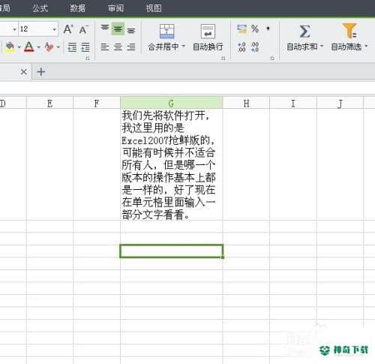The width and height of the screenshot is (375, 364).
Task: Increase font size with the large A icon
Action: pyautogui.click(x=68, y=29)
